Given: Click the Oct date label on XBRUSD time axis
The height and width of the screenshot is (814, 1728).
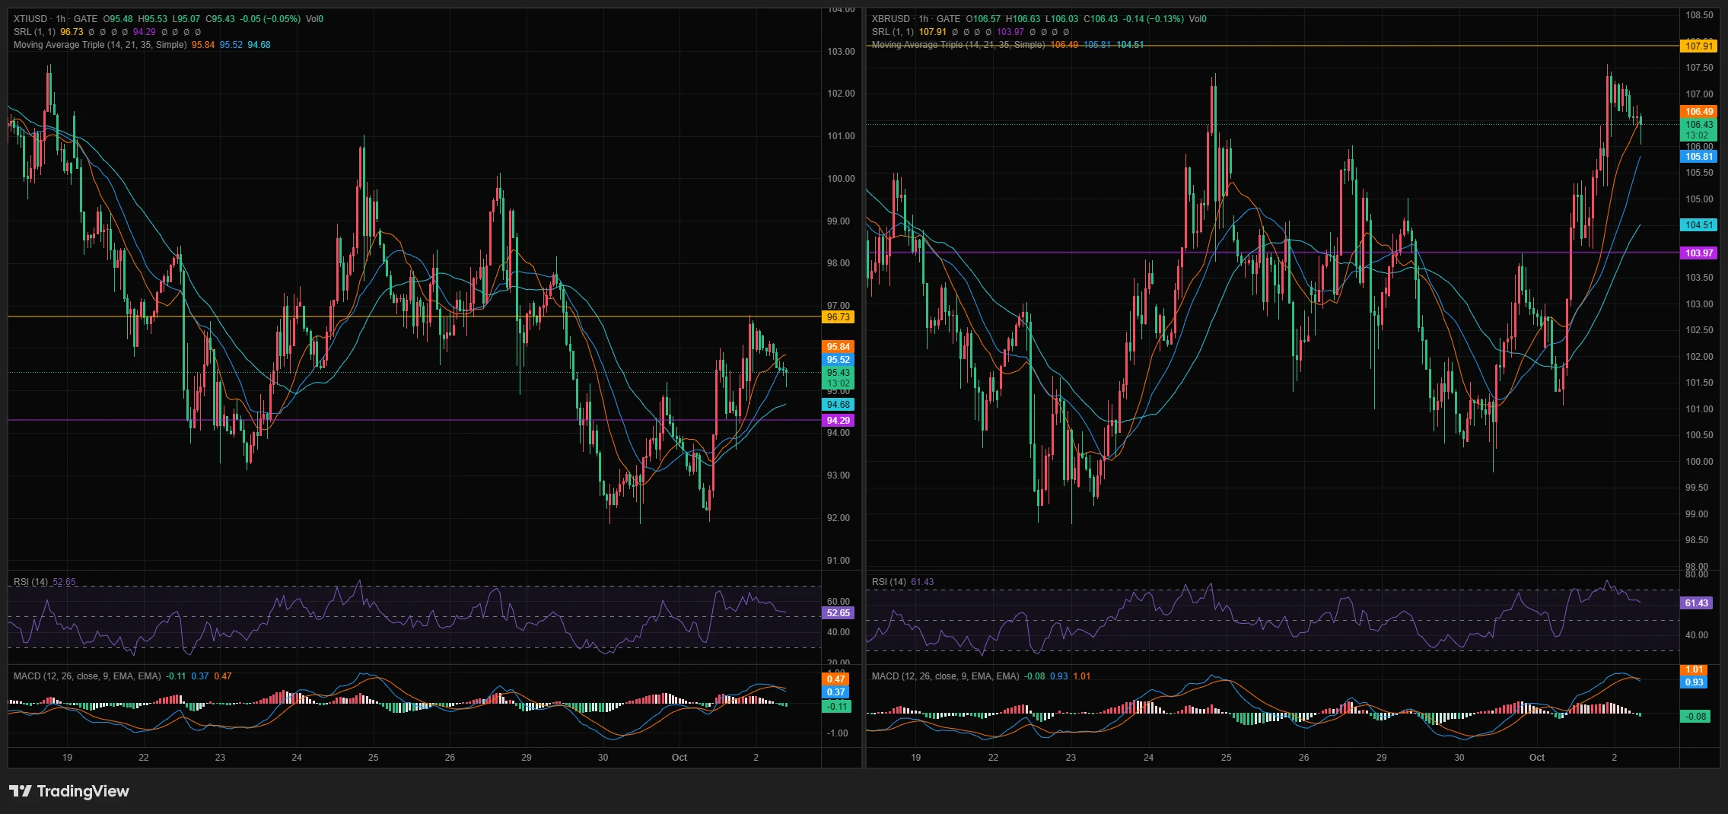Looking at the screenshot, I should coord(1537,758).
